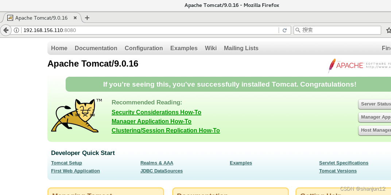Open Clustering/Session Replication How-To link
The image size is (391, 195).
tap(166, 130)
